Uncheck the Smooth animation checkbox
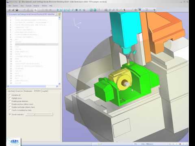195x146 pixels. (x=10, y=114)
